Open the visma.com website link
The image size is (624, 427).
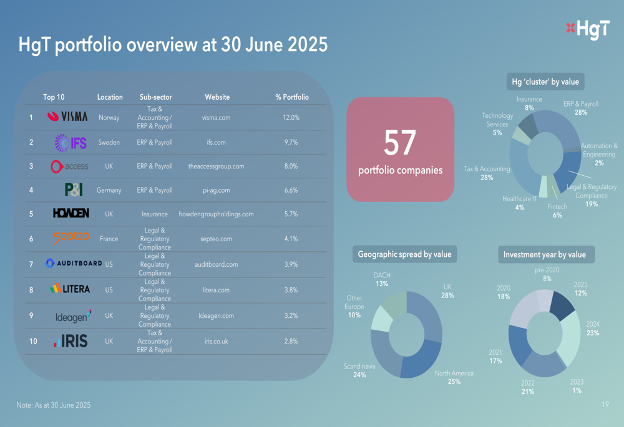[217, 117]
